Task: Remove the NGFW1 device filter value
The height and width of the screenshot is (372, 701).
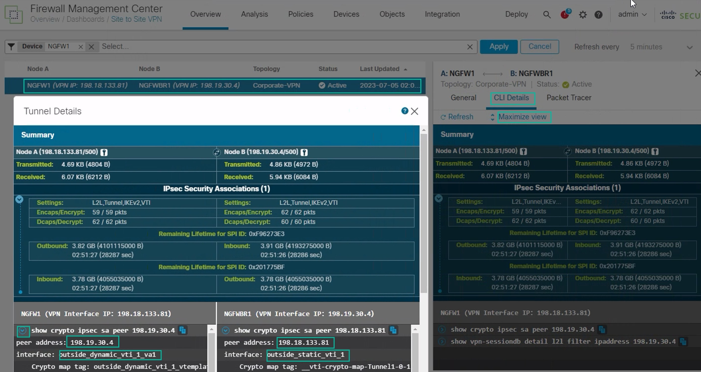Action: click(80, 47)
